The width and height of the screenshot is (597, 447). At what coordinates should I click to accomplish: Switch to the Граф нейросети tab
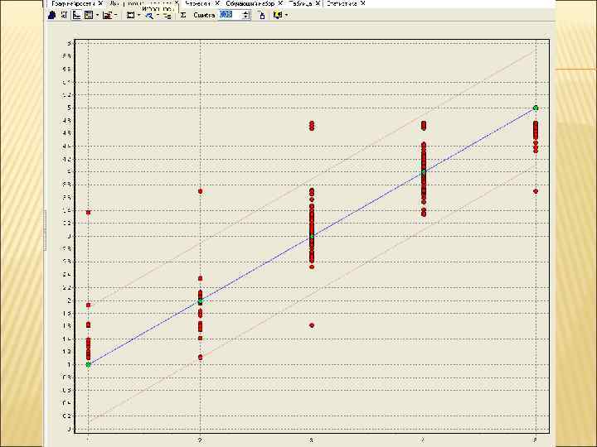pyautogui.click(x=73, y=3)
